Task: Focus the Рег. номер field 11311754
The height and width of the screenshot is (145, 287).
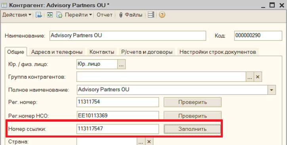Action: (x=118, y=102)
